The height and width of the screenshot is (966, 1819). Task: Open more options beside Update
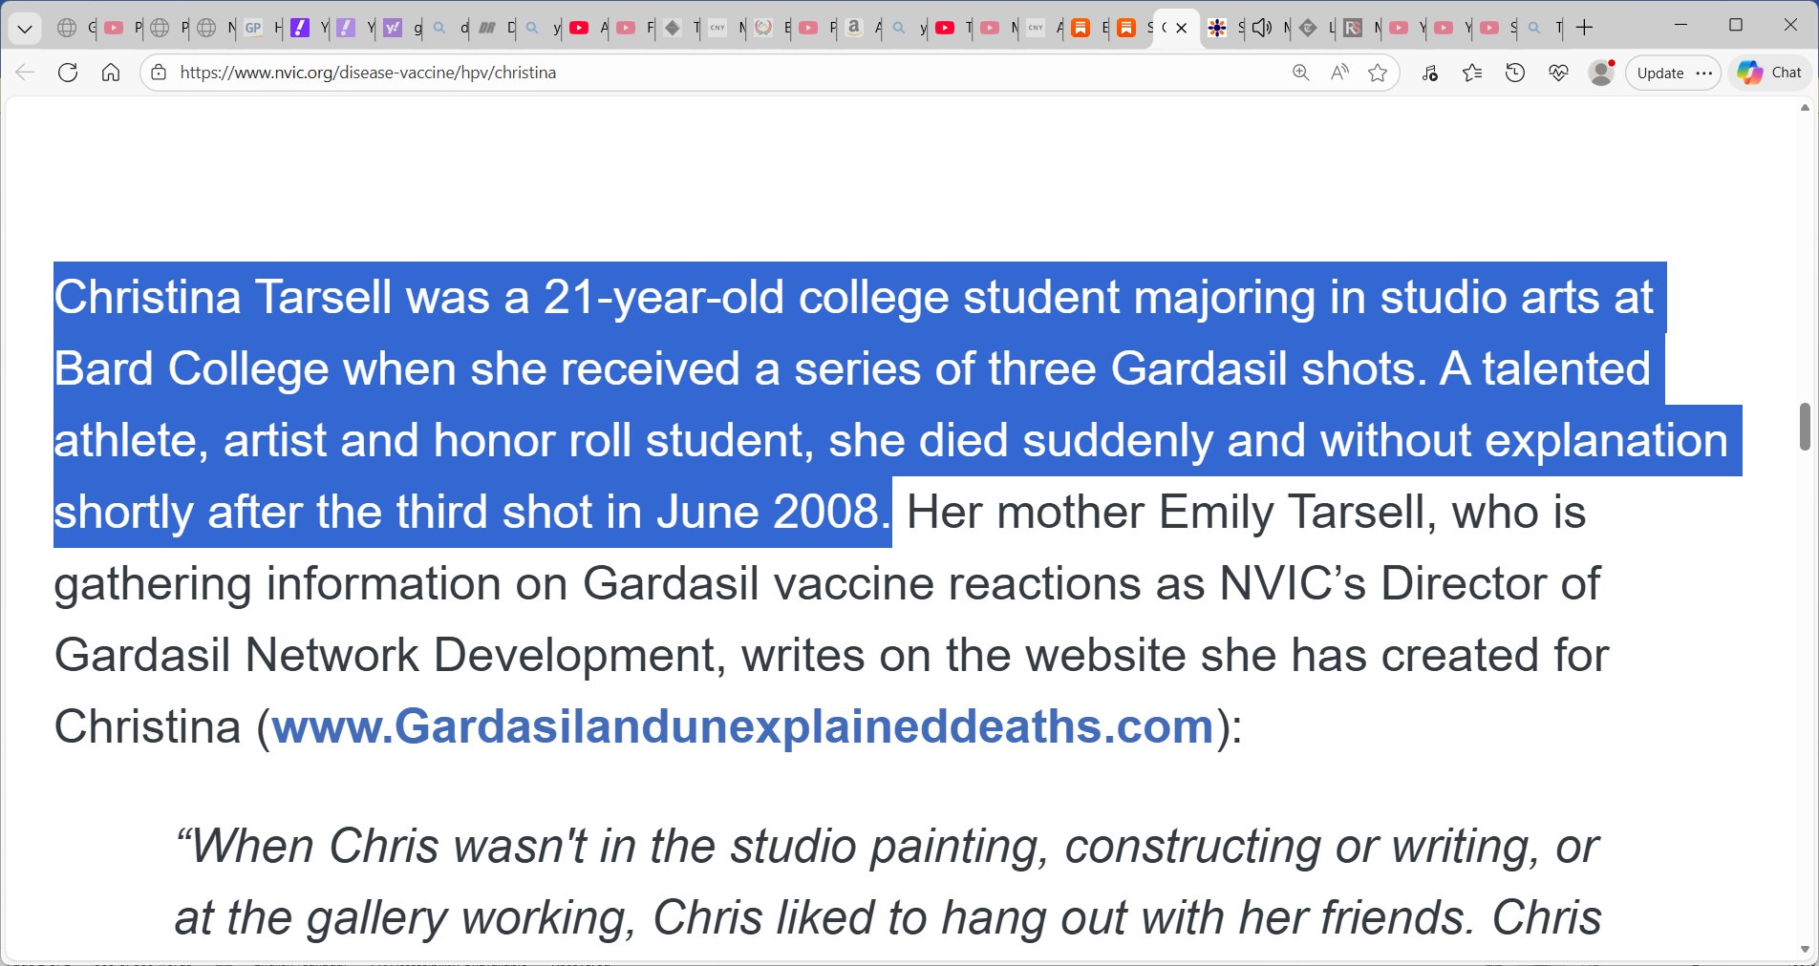[x=1706, y=73]
